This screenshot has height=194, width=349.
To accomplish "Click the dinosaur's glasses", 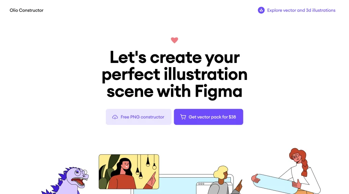I will tap(82, 172).
